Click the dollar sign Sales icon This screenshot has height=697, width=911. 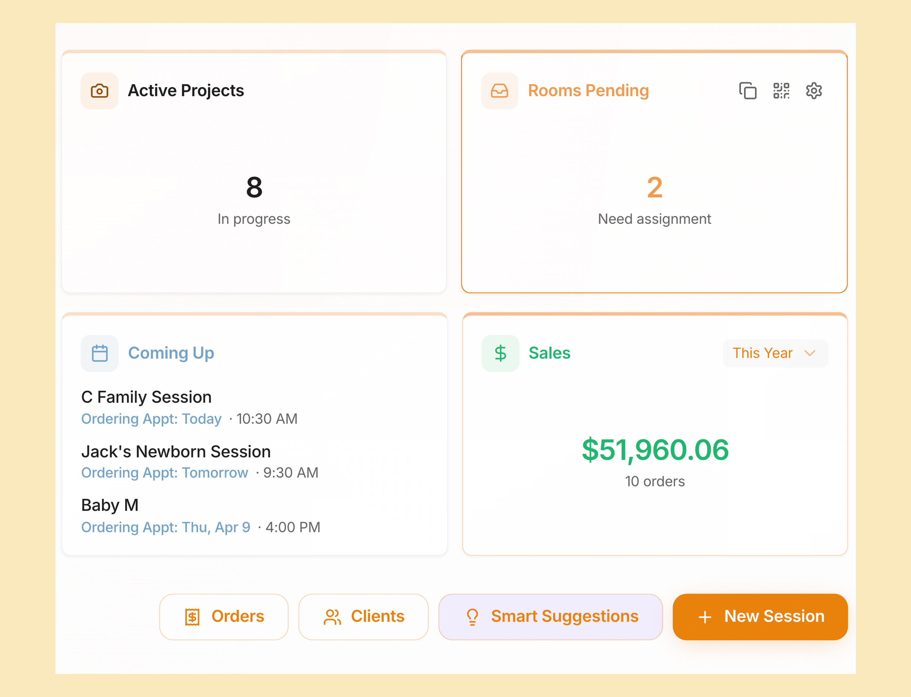[500, 353]
